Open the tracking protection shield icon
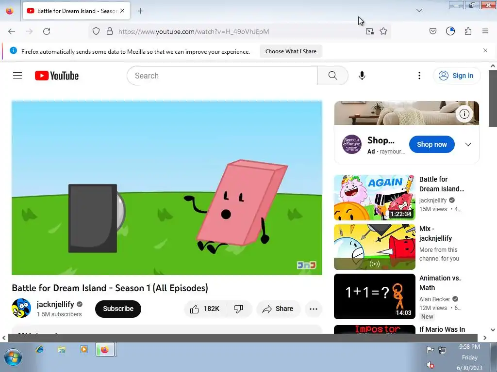Image resolution: width=497 pixels, height=372 pixels. tap(96, 31)
